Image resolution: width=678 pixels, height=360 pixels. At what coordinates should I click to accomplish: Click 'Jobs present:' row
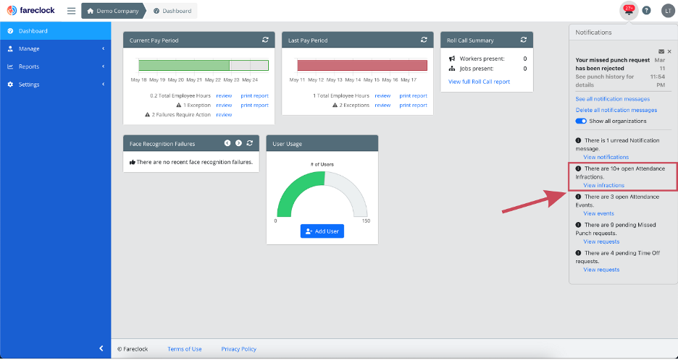487,69
